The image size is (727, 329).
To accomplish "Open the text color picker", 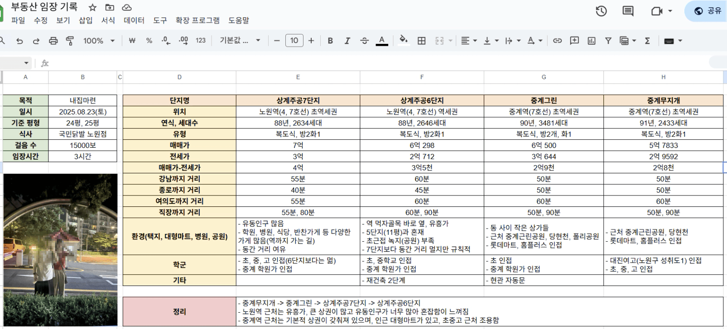I will [382, 41].
